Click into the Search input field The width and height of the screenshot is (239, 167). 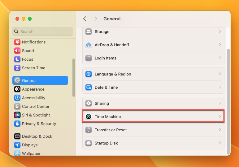[x=42, y=31]
